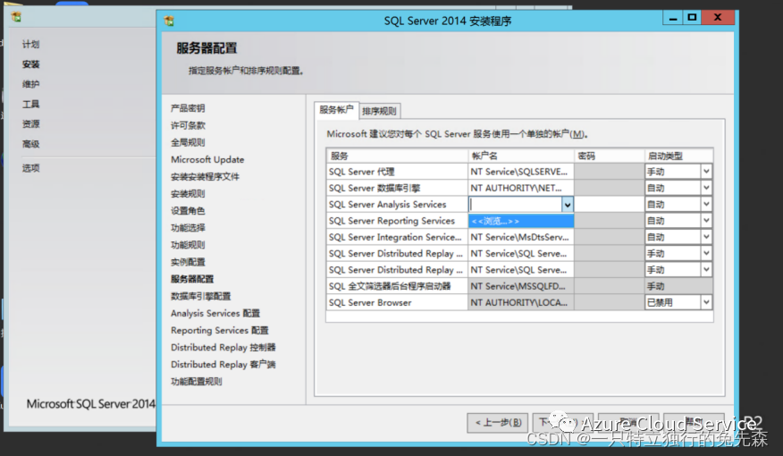Open startup type dropdown for Integration Services

point(706,237)
